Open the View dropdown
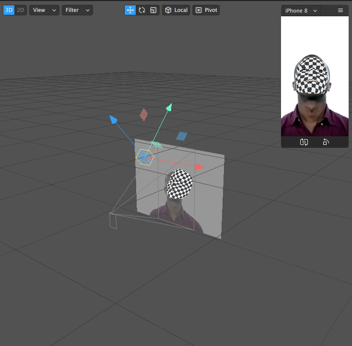Image resolution: width=352 pixels, height=346 pixels. point(44,10)
